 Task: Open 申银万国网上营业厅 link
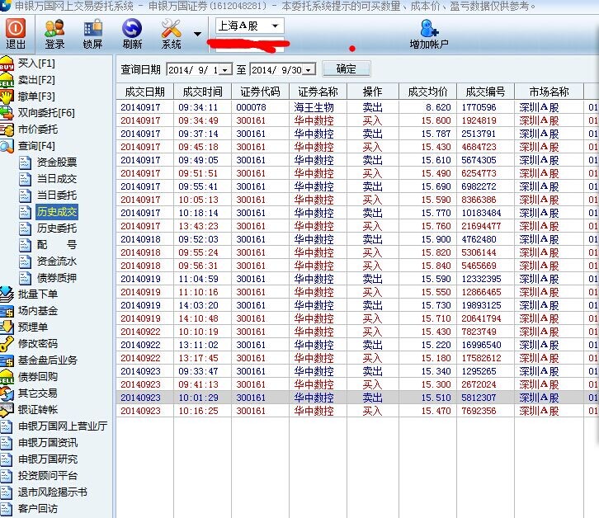click(63, 426)
